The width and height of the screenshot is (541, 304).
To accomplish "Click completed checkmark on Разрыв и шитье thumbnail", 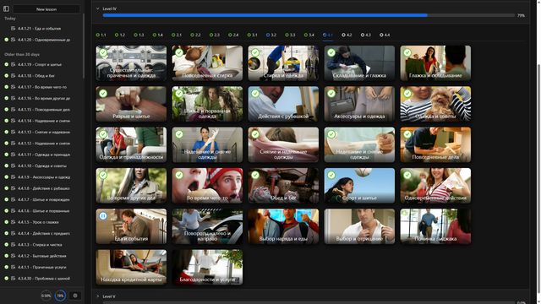I will click(103, 93).
